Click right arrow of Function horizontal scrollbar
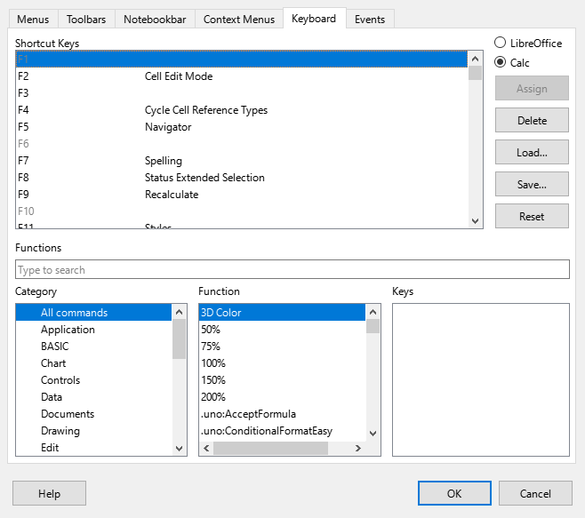The image size is (585, 518). click(358, 449)
